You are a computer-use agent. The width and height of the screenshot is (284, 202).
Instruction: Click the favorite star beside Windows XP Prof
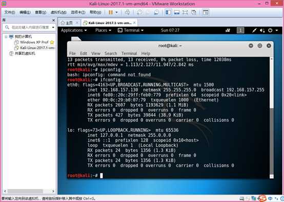click(52, 42)
